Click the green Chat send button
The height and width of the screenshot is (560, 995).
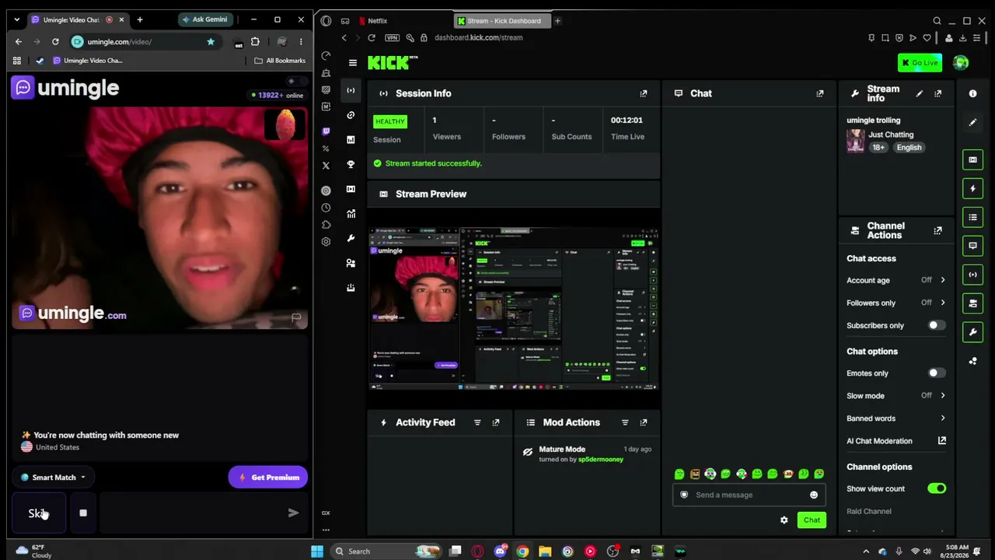(x=812, y=520)
